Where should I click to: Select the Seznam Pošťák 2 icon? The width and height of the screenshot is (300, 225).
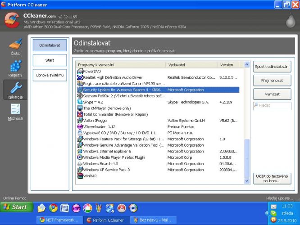[80, 96]
